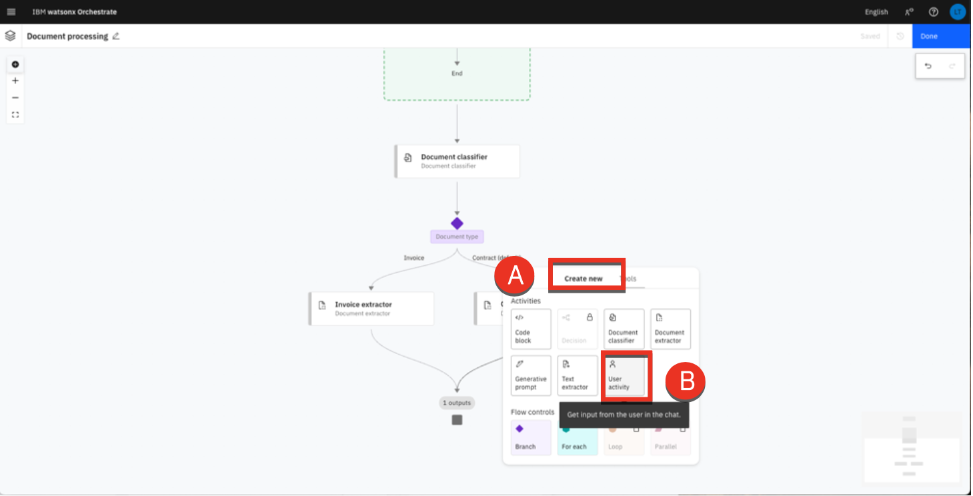Click the version history clock icon
This screenshot has height=496, width=973.
(x=900, y=36)
